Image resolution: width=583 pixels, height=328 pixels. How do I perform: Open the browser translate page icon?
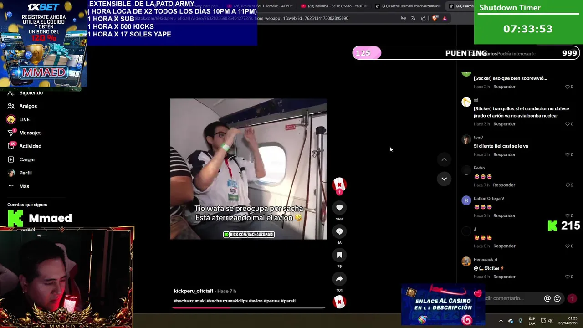[413, 18]
